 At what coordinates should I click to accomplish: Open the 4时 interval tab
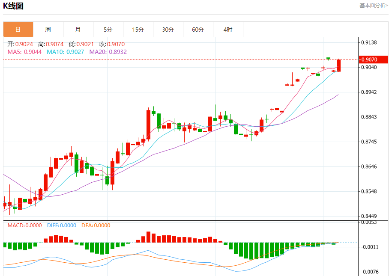click(228, 30)
